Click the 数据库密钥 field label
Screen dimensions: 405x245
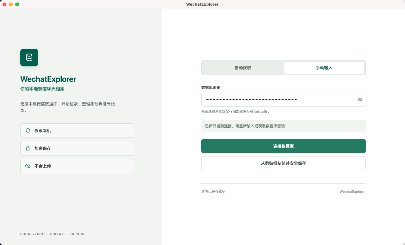(x=211, y=87)
